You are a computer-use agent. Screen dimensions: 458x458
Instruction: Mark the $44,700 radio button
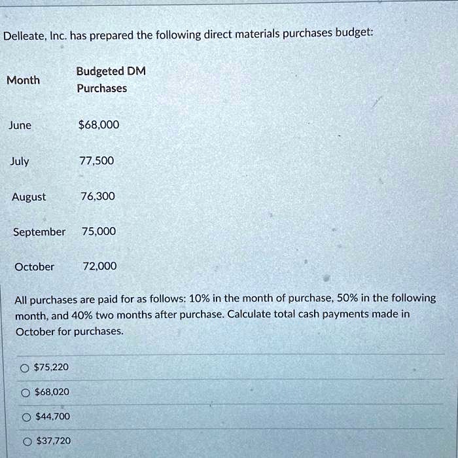(24, 417)
